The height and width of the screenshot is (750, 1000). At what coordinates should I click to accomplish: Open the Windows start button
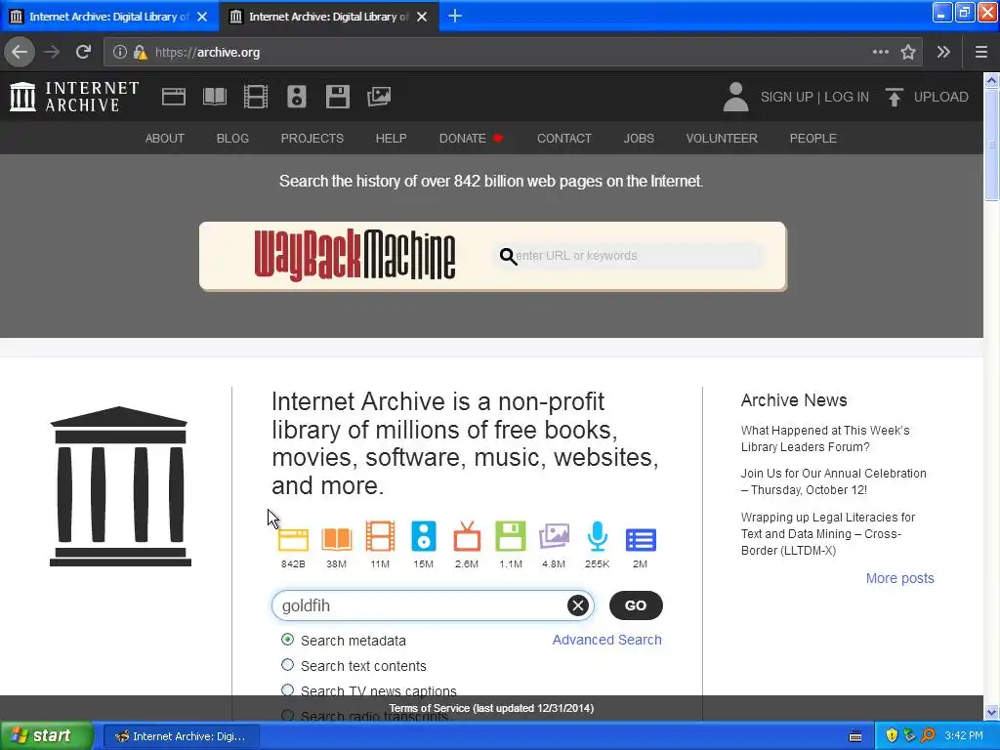(x=47, y=736)
